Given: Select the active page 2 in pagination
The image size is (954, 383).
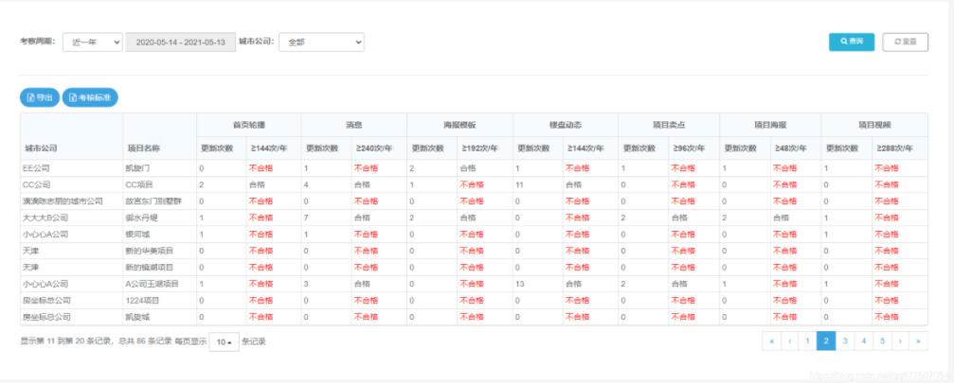Looking at the screenshot, I should (x=825, y=341).
